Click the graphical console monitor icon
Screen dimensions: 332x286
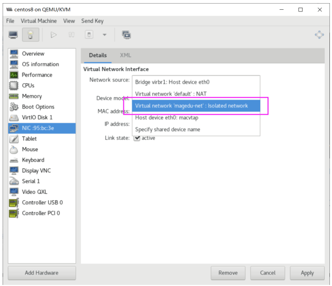(13, 35)
